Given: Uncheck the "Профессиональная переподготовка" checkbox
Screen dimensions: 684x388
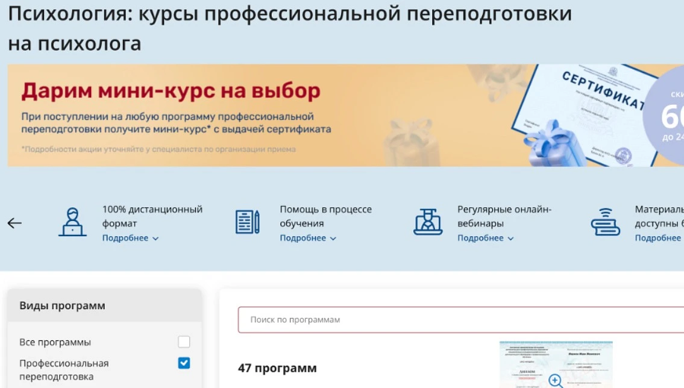Looking at the screenshot, I should click(184, 363).
